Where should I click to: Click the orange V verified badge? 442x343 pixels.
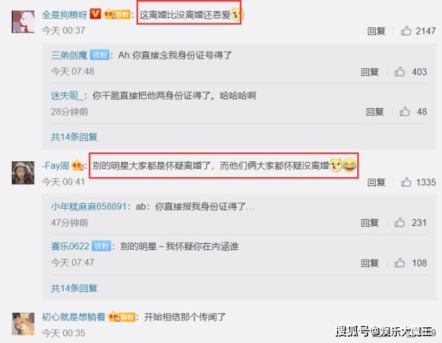click(95, 14)
